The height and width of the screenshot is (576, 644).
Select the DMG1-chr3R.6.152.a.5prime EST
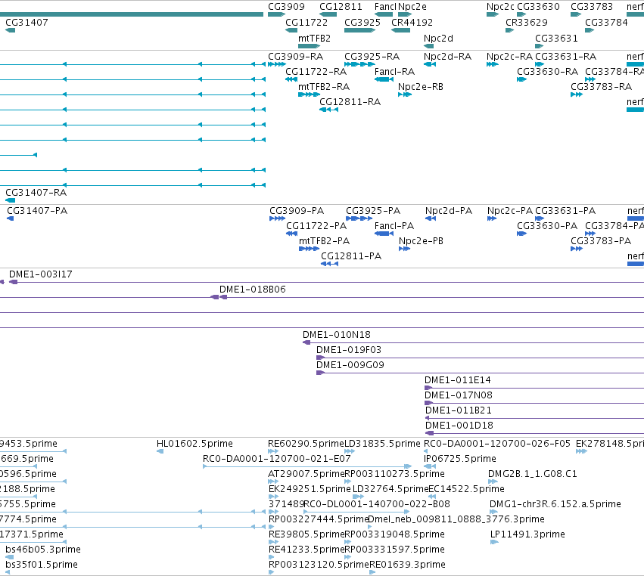coord(493,512)
